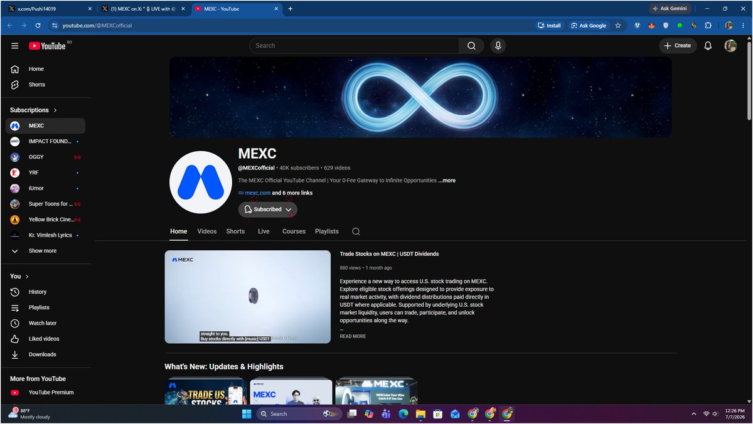753x424 pixels.
Task: Switch to the Live tab
Action: point(264,231)
